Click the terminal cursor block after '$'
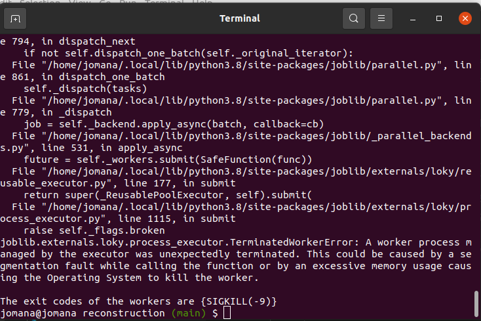The image size is (481, 321). click(x=227, y=313)
